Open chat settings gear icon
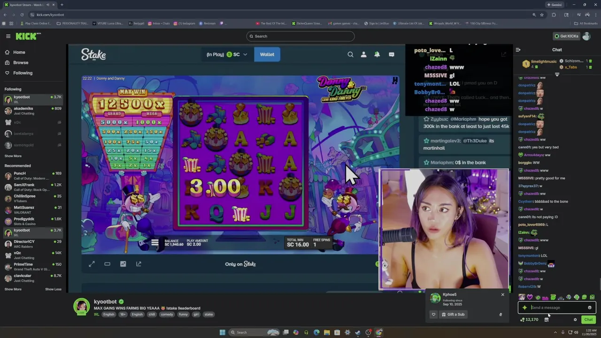 575,320
